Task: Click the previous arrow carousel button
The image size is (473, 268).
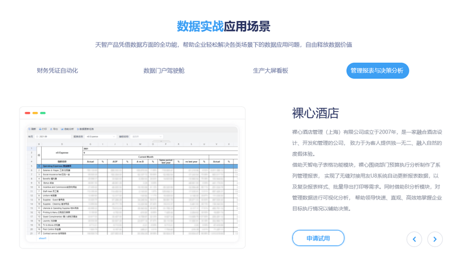Action: (414, 239)
